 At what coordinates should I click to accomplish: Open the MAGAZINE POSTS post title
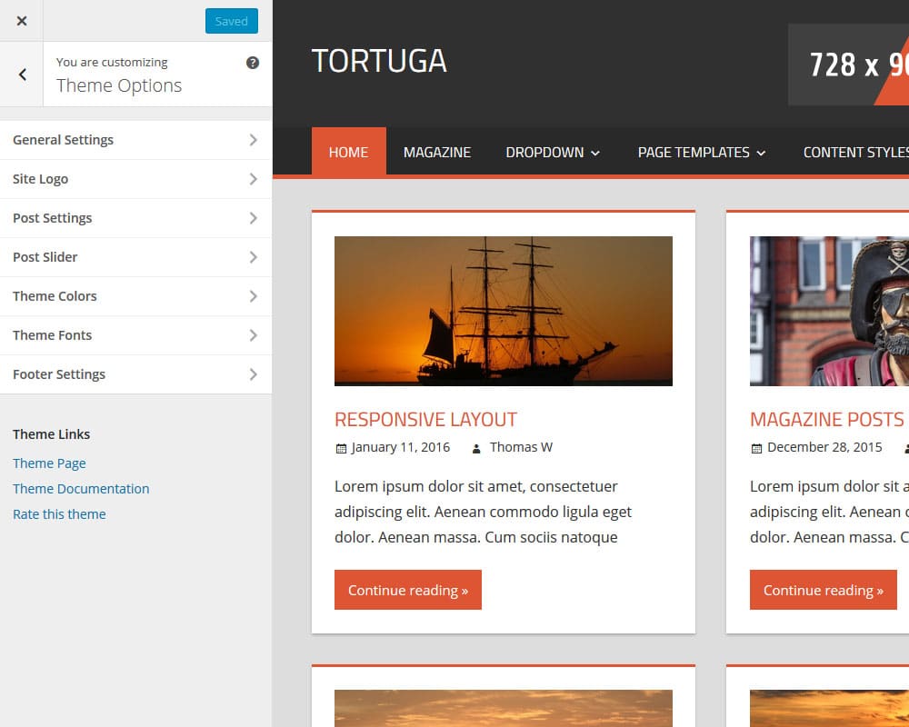click(x=826, y=419)
